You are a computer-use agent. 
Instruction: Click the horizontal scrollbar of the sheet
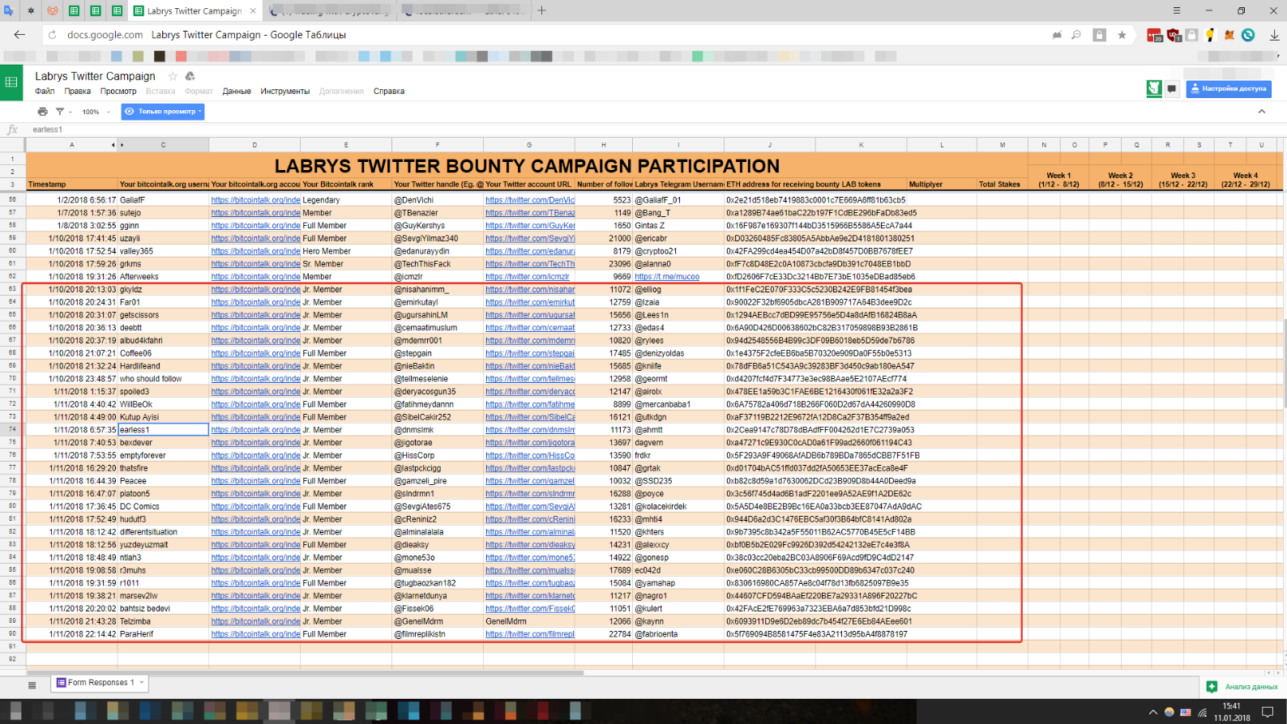306,672
